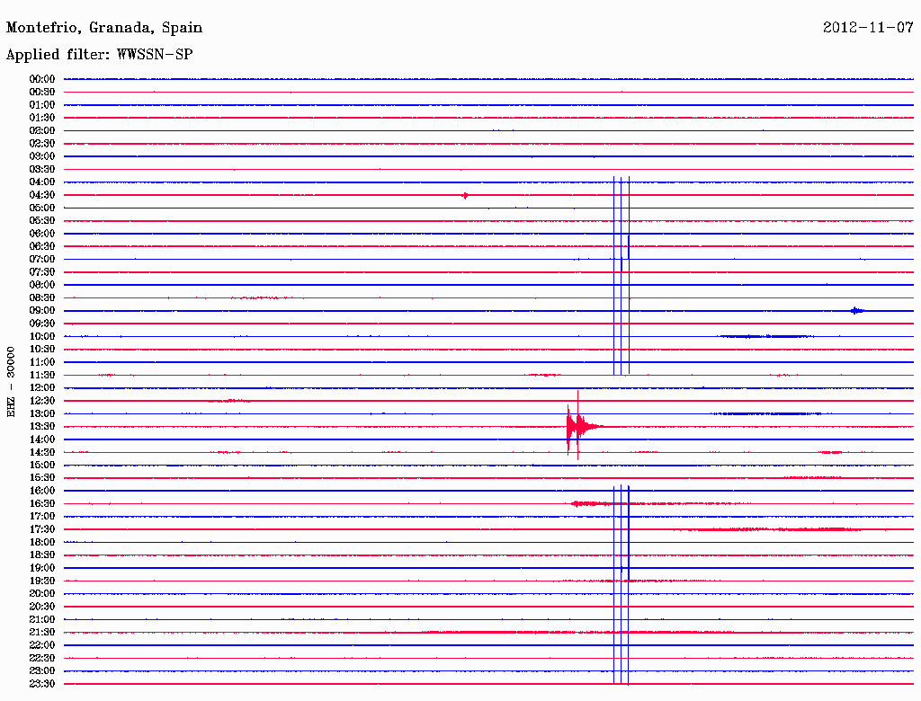Select the 16:00 time label

pos(42,491)
